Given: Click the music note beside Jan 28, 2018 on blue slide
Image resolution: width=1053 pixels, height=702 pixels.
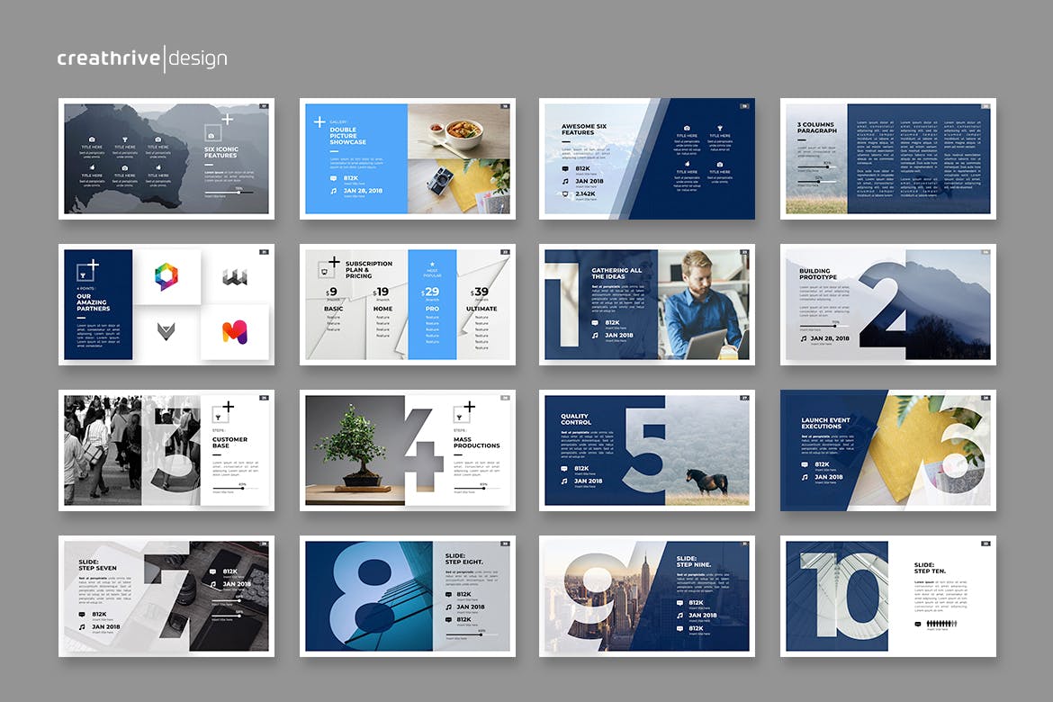Looking at the screenshot, I should click(333, 191).
